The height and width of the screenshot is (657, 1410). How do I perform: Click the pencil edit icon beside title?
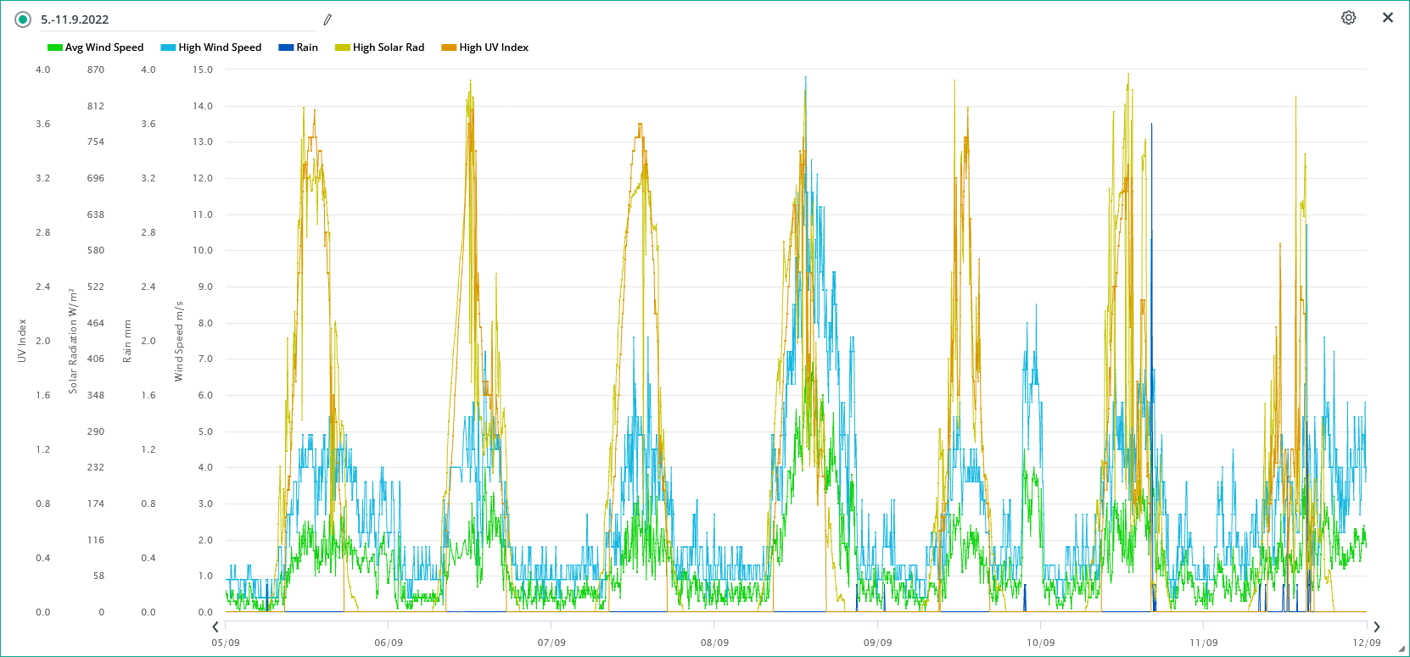coord(327,19)
